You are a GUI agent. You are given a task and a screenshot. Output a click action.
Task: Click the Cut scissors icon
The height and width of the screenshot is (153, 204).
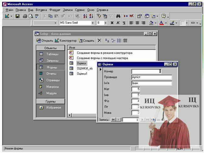coord(44,16)
